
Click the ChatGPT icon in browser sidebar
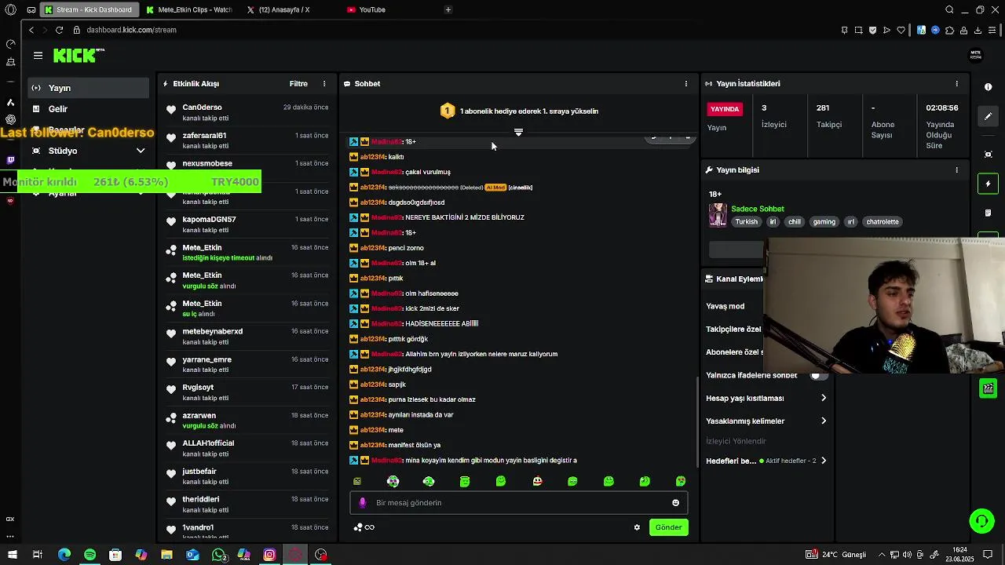[10, 119]
